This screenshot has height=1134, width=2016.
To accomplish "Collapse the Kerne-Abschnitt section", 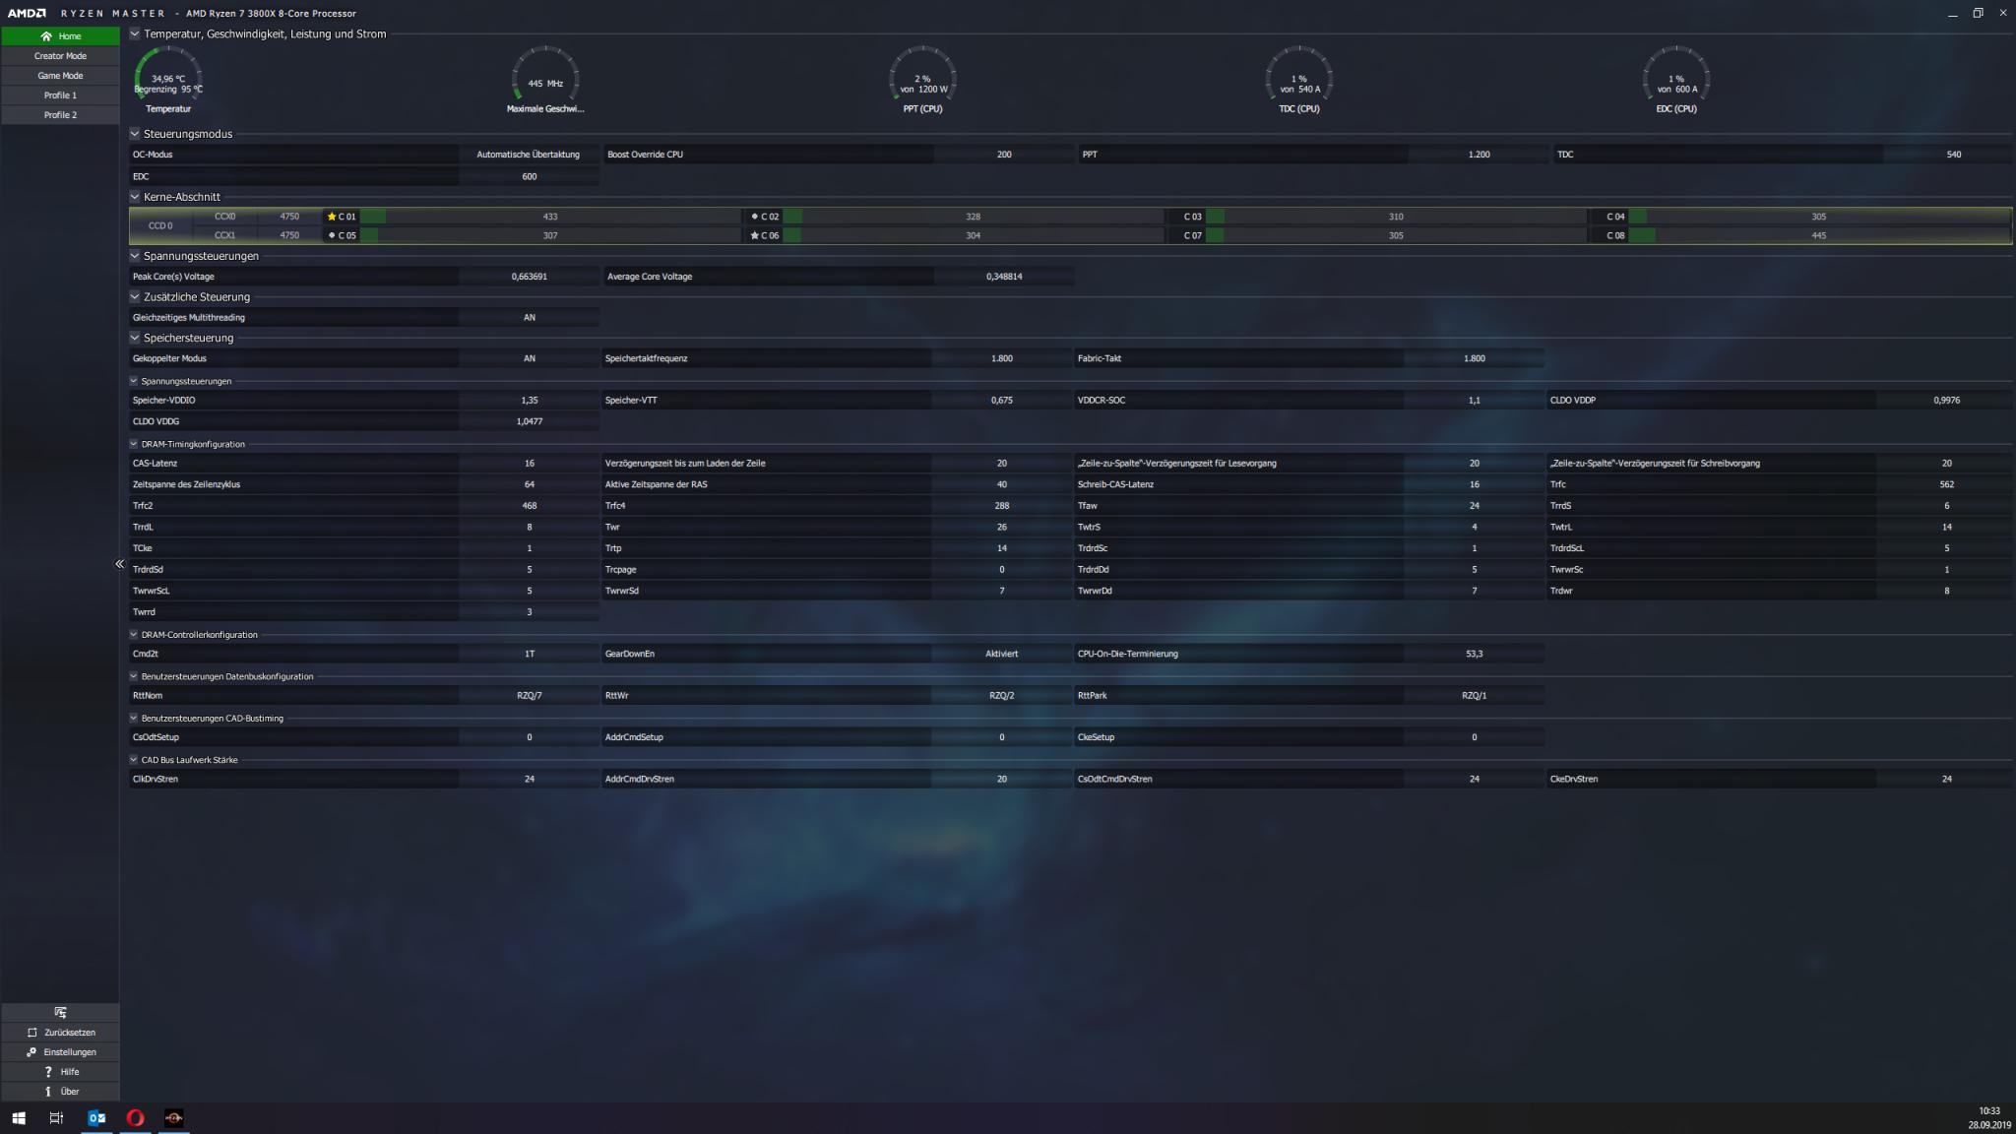I will pyautogui.click(x=135, y=197).
